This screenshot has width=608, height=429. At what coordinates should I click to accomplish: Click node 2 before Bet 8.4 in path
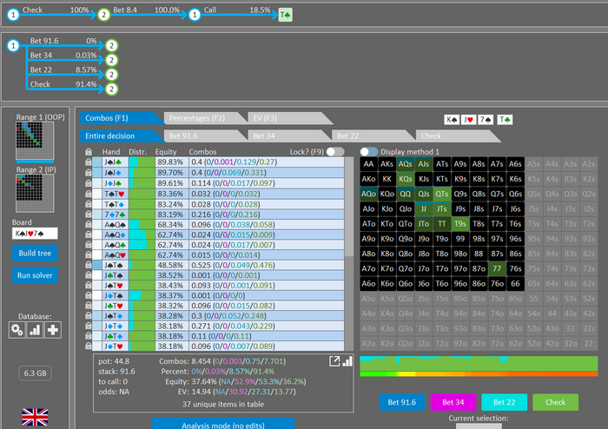pyautogui.click(x=103, y=15)
